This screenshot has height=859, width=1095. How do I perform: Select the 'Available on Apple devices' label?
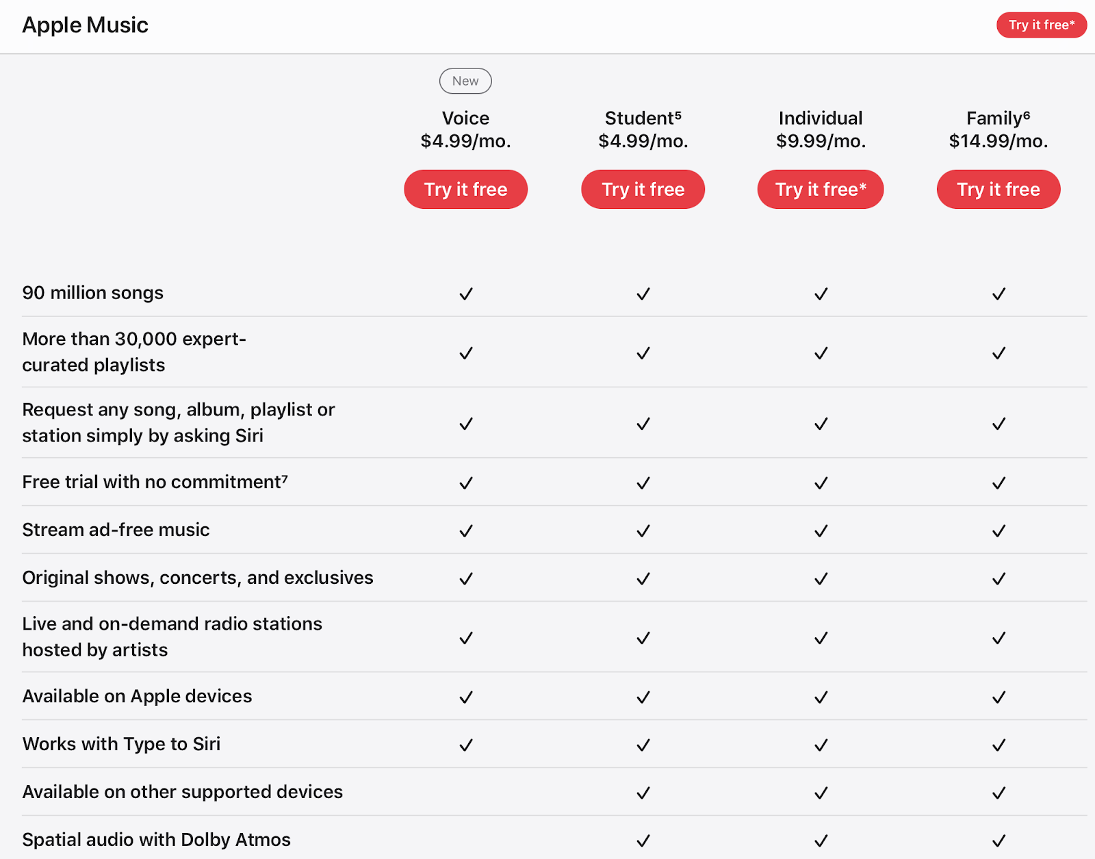(x=137, y=696)
